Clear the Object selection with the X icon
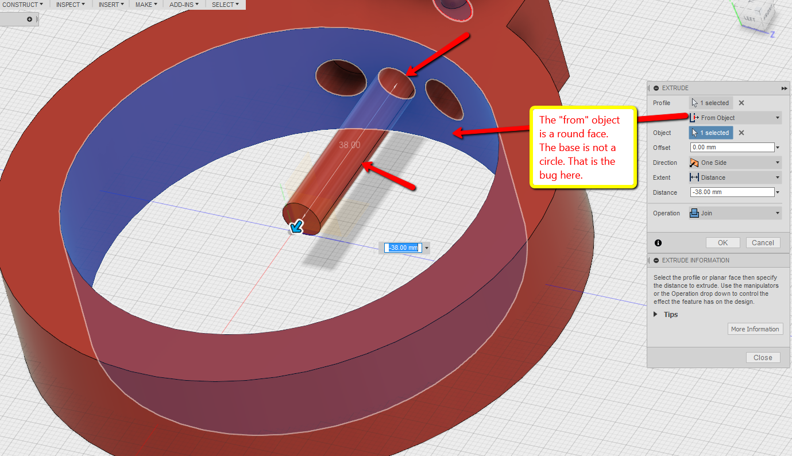 [x=740, y=133]
